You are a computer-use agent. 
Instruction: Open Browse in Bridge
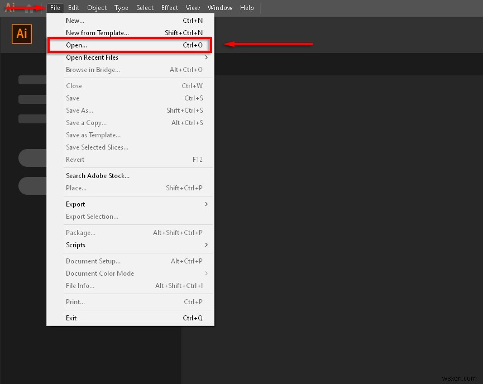click(92, 69)
